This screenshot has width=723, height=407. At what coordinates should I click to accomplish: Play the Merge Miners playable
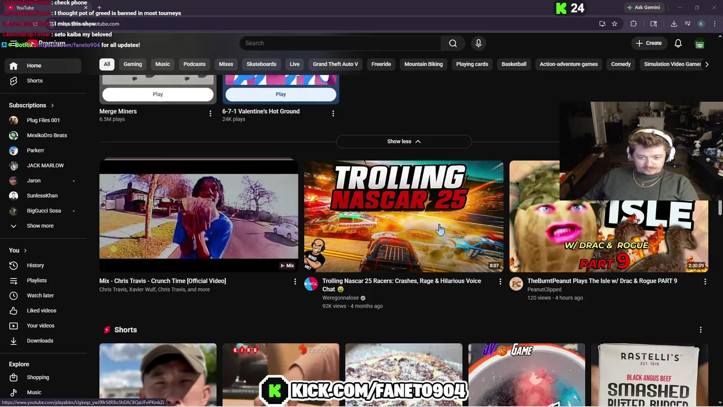pyautogui.click(x=158, y=94)
